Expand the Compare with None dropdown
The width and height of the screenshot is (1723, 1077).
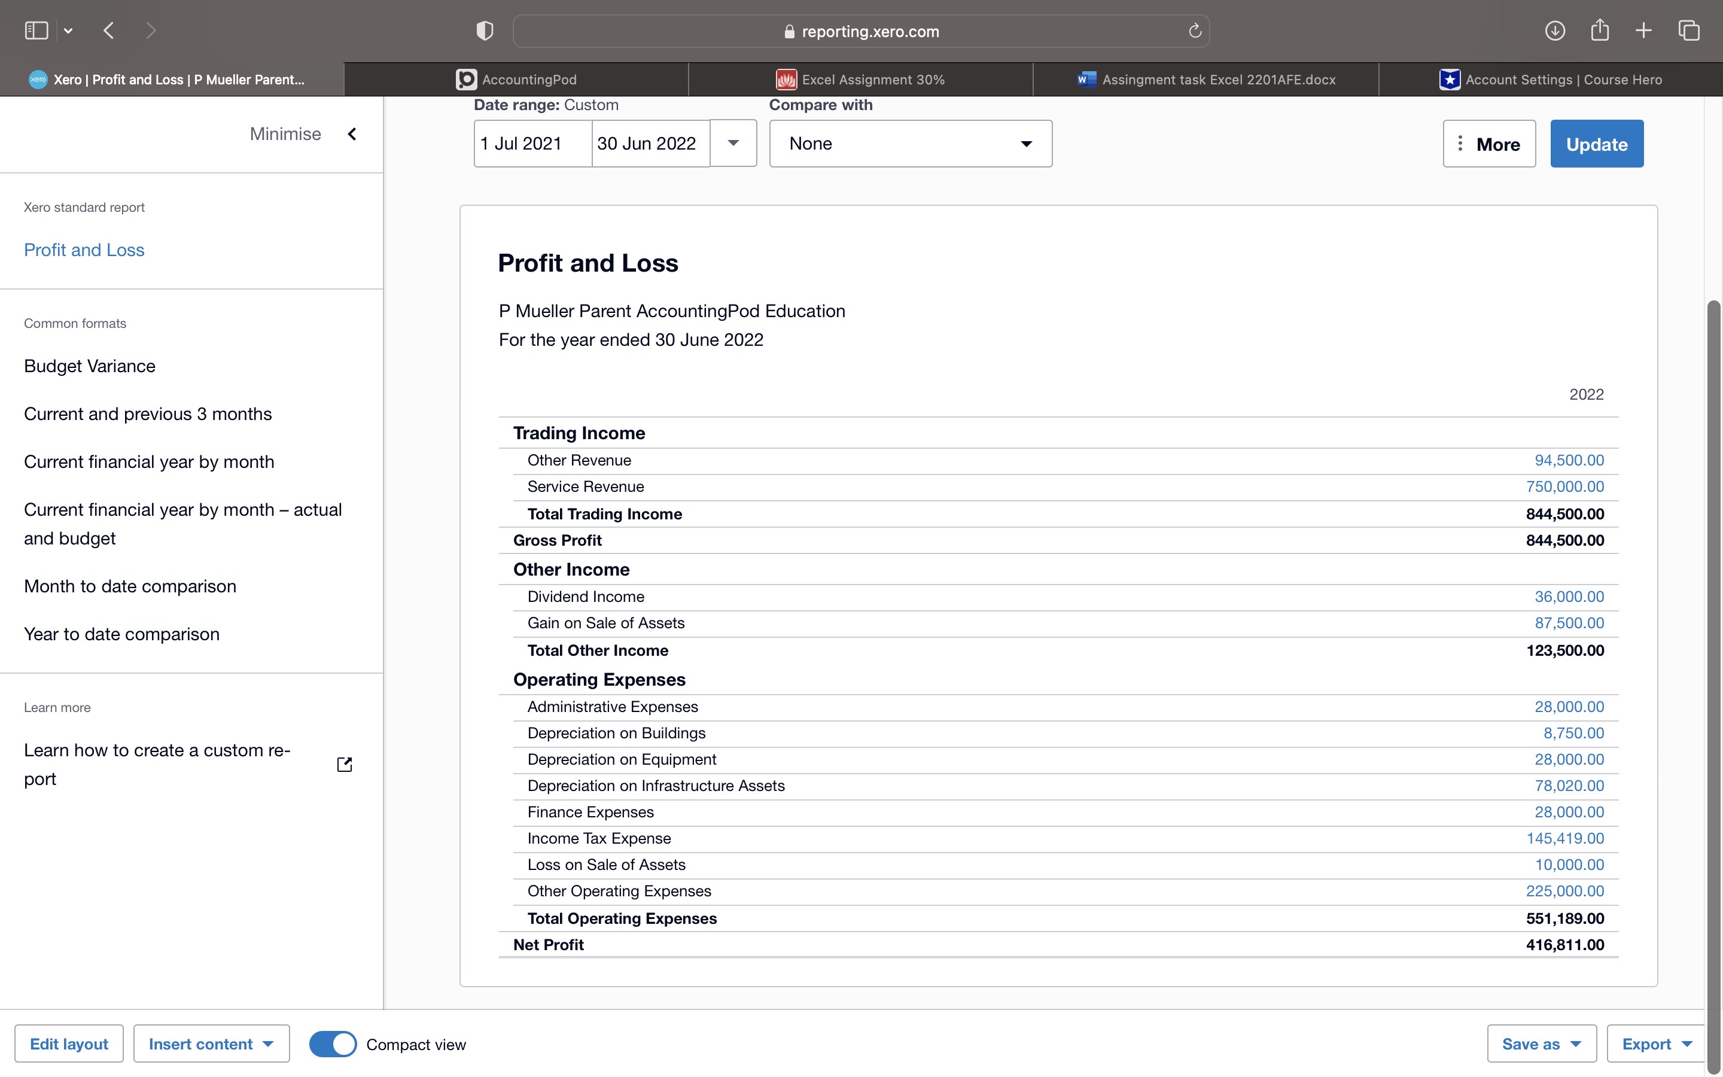pyautogui.click(x=910, y=143)
